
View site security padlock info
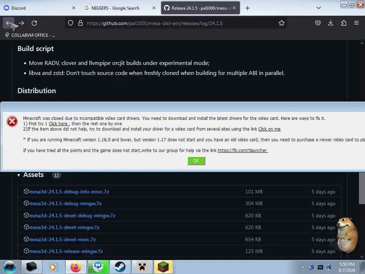click(x=81, y=23)
